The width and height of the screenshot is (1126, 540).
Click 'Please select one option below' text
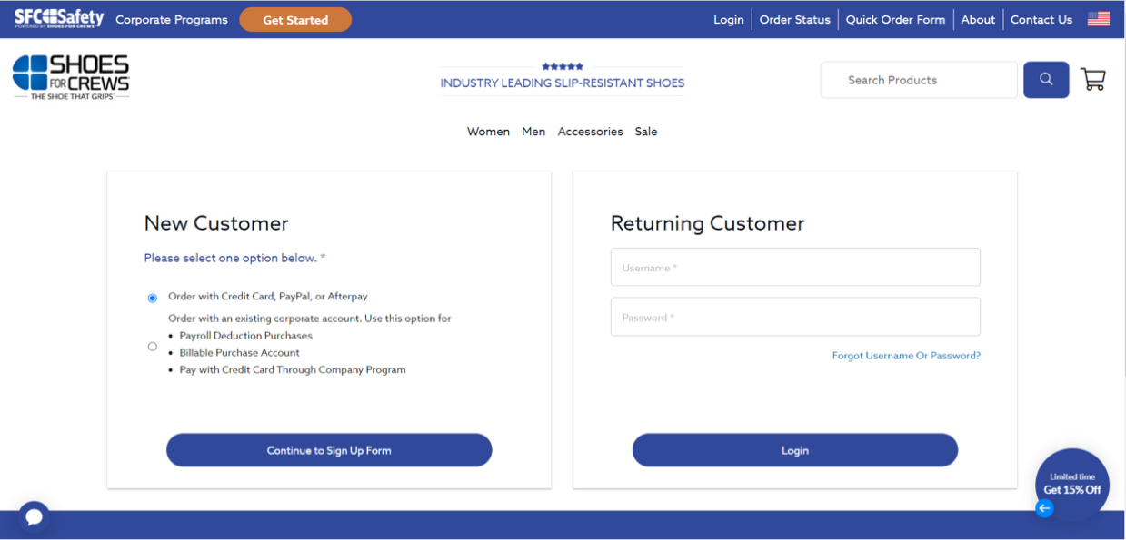[x=234, y=258]
